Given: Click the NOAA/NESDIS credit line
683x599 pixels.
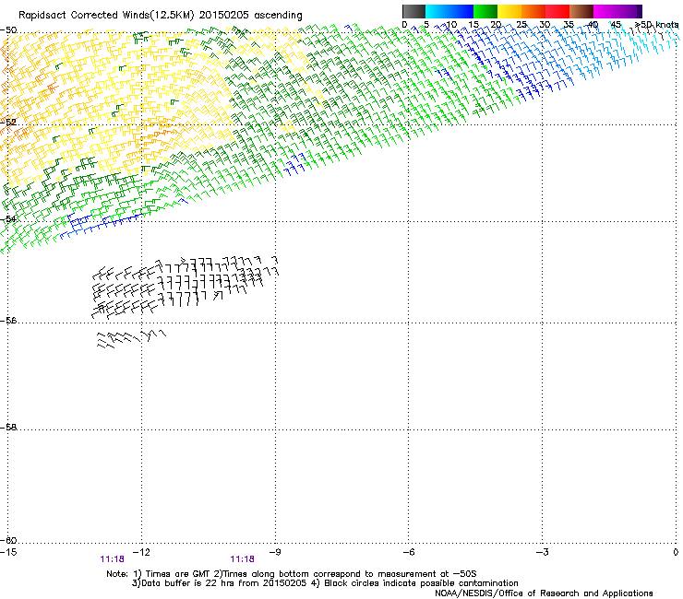Looking at the screenshot, I should pos(544,593).
